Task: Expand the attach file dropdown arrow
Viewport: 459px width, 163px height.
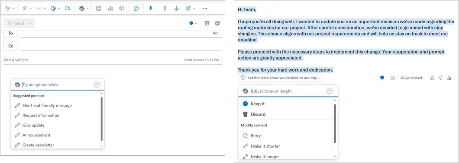Action: click(x=30, y=9)
